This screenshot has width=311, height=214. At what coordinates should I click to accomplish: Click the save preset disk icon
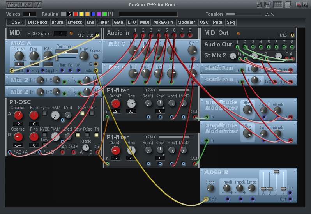[258, 5]
